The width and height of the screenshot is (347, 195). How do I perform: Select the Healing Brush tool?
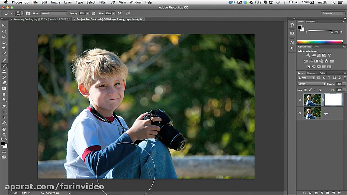click(x=4, y=60)
